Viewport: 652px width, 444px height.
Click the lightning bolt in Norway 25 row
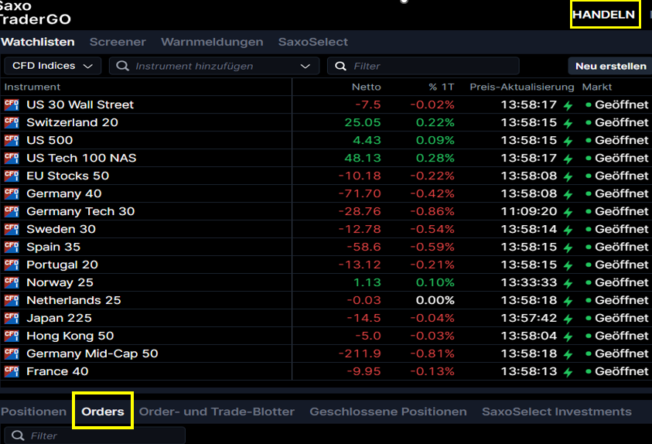(568, 284)
